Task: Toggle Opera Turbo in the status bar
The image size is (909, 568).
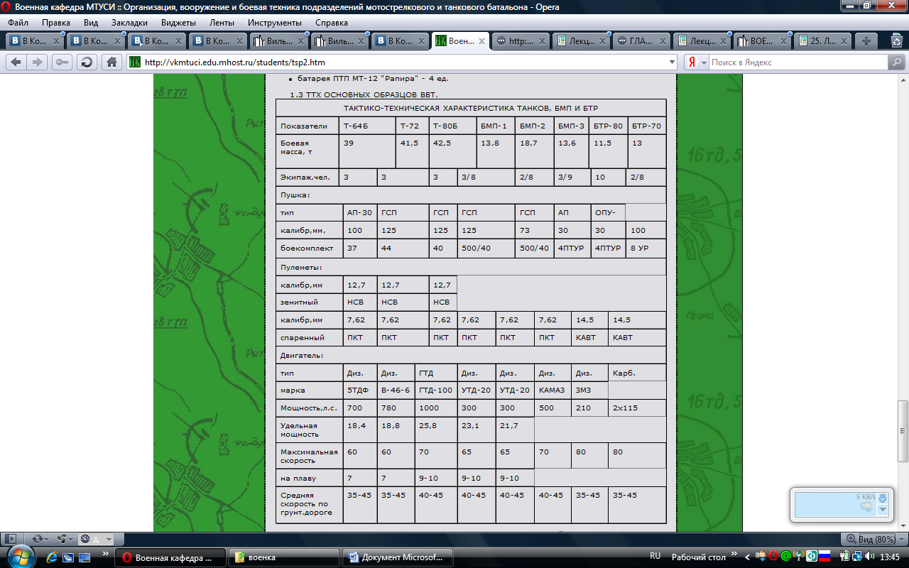Action: pyautogui.click(x=85, y=539)
